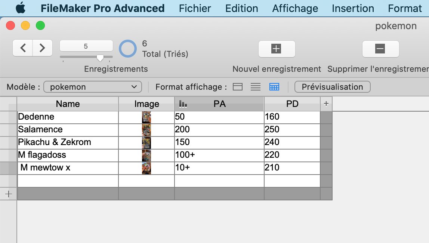Click the Nouvel enregistrement label
Viewport: 429px width, 243px height.
[x=277, y=69]
